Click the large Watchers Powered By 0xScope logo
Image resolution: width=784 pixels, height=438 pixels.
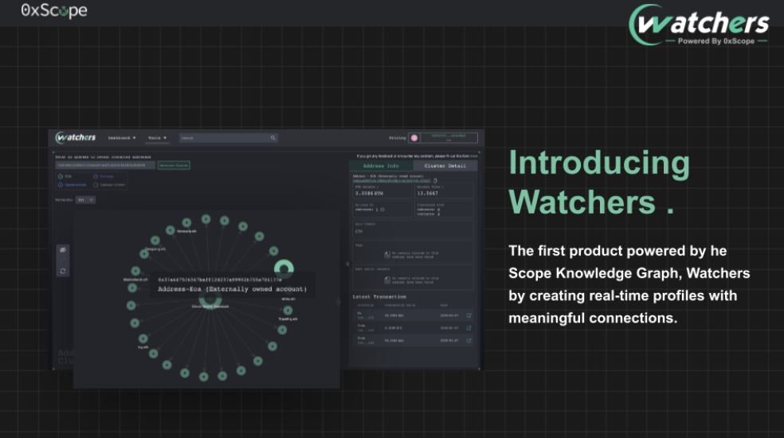coord(699,25)
